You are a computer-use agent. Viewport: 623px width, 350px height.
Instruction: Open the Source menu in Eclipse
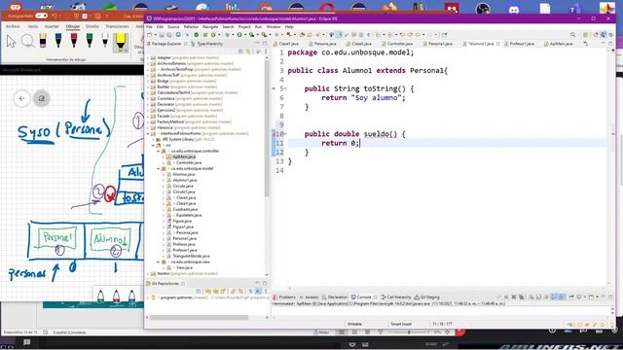click(173, 26)
